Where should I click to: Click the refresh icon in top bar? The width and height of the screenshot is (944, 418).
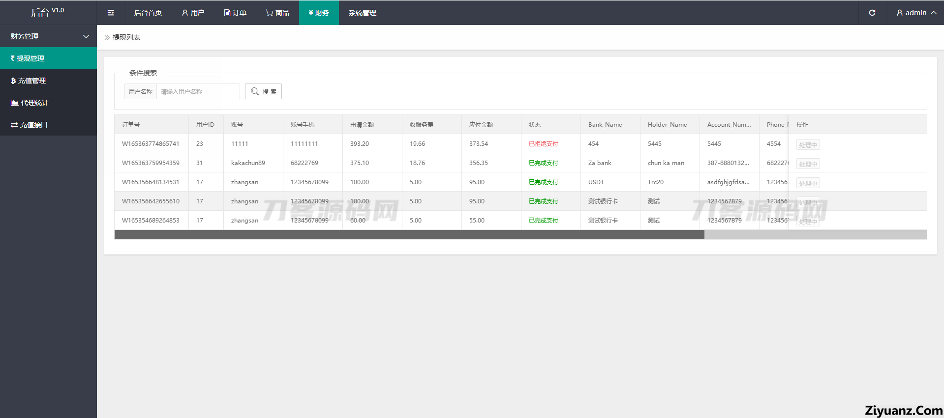coord(872,13)
